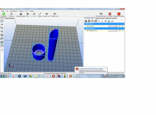156x115 pixels.
Task: Toggle Show Travel crossed-eye button
Action: [x=55, y=14]
